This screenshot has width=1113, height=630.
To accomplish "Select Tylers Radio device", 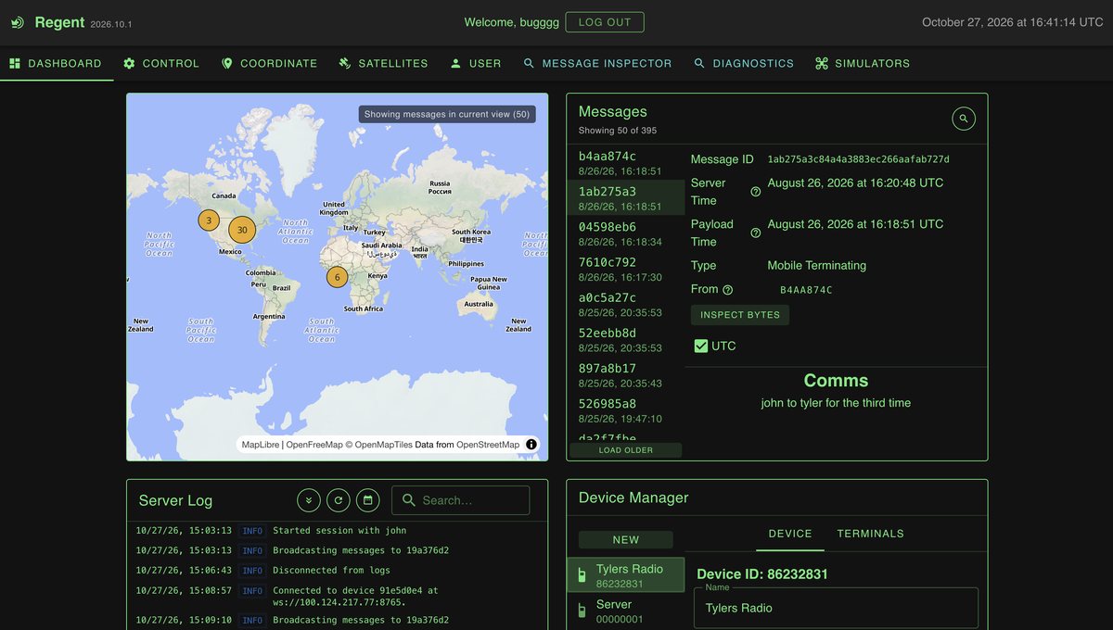I will point(626,575).
